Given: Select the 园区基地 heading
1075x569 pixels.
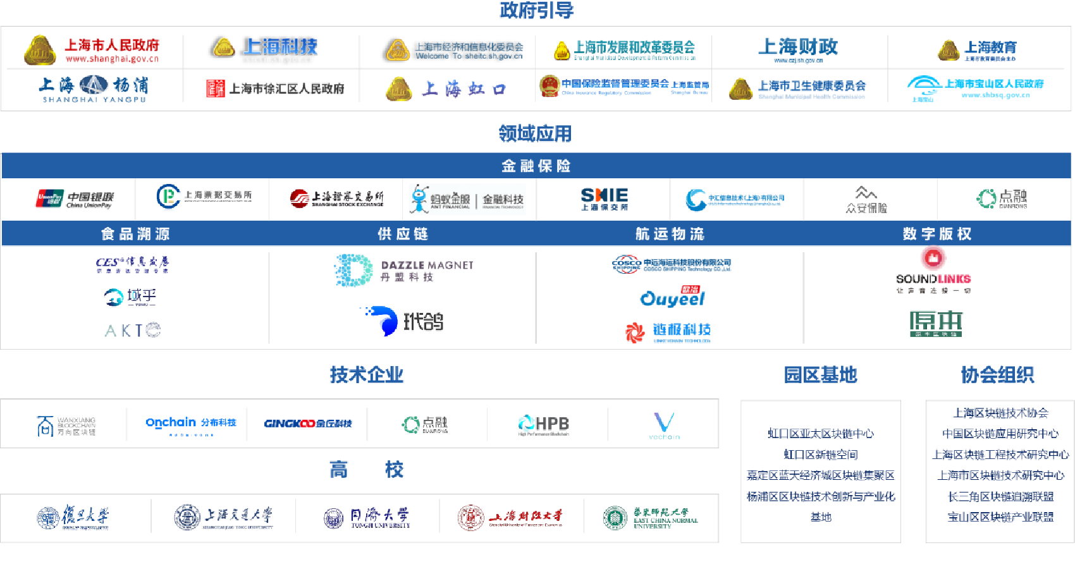Looking at the screenshot, I should pos(821,375).
